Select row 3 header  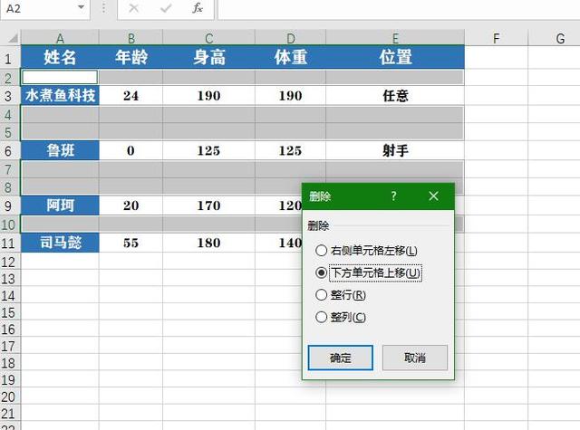click(x=8, y=96)
